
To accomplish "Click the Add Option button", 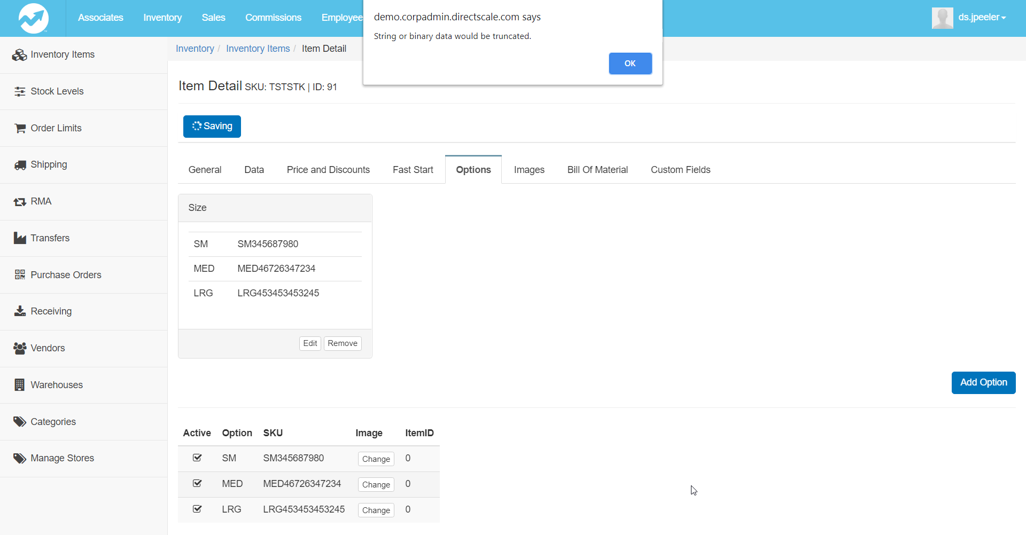I will (983, 382).
